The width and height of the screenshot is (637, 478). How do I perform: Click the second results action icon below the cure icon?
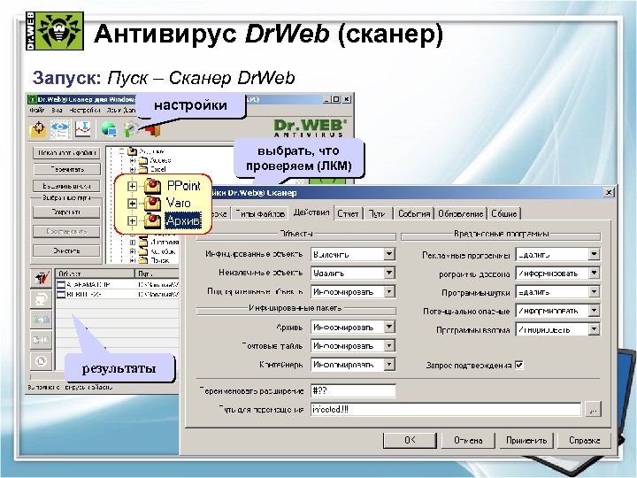pyautogui.click(x=41, y=299)
